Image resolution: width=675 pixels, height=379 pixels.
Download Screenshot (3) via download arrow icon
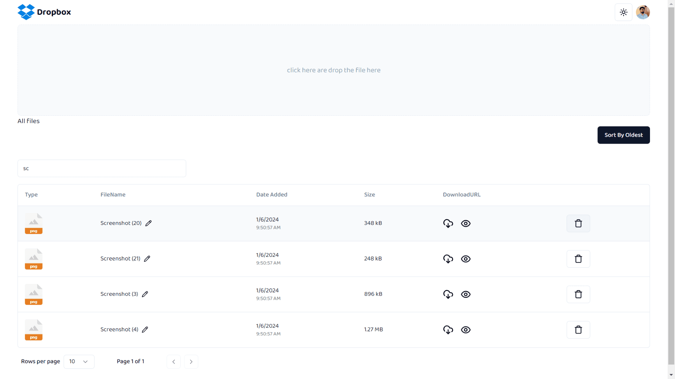click(x=448, y=294)
